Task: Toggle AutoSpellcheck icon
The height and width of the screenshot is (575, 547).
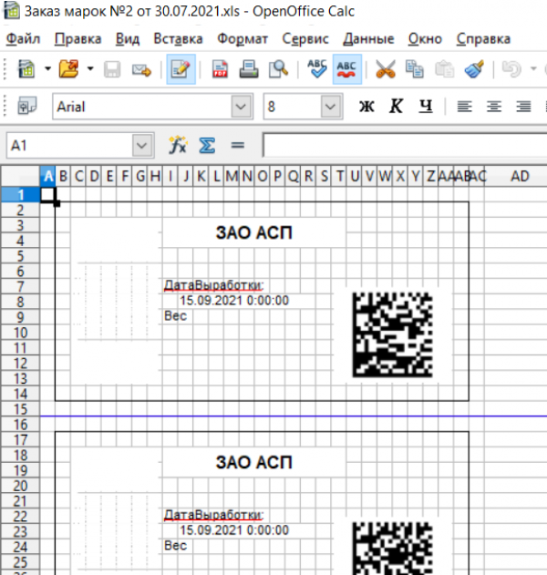Action: point(347,69)
